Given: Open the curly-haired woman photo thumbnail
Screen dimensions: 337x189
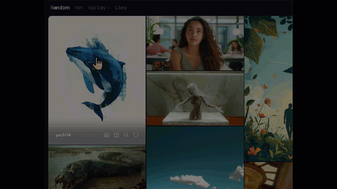Looking at the screenshot, I should click(x=195, y=43).
